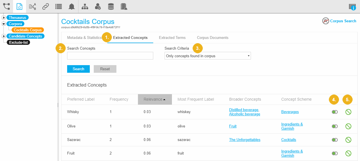Screen dimensions: 360x161
Task: Toggle the switch in the Sazerac row
Action: 335,140
